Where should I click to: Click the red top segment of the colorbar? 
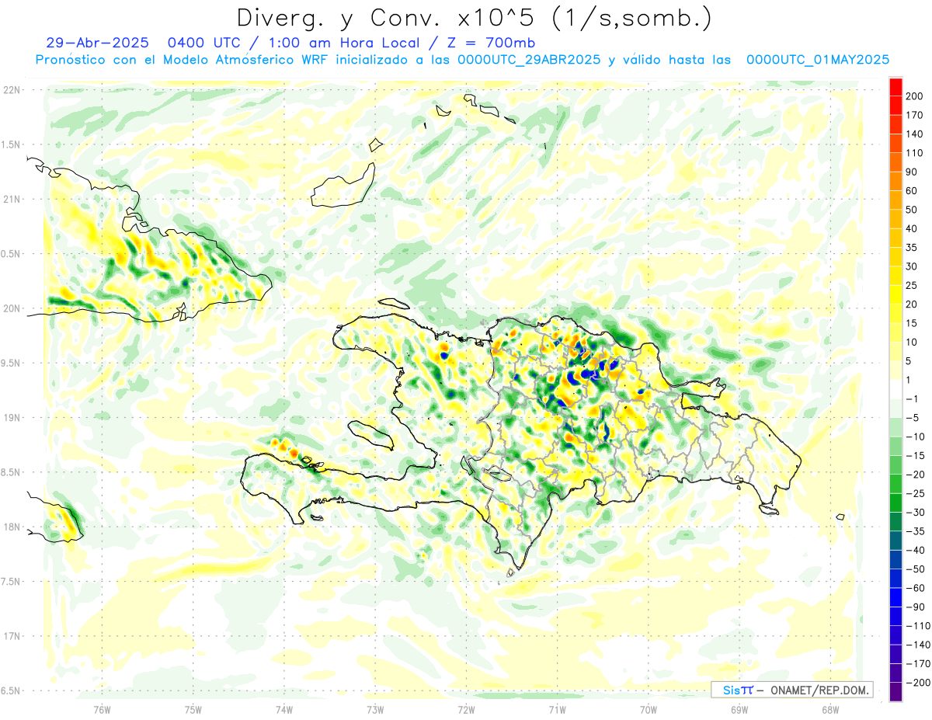coord(895,87)
